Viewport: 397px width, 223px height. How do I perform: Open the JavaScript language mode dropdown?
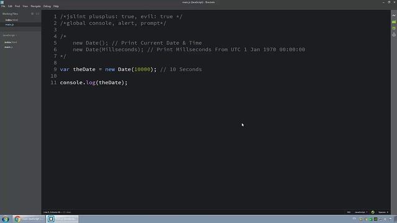pos(361,212)
